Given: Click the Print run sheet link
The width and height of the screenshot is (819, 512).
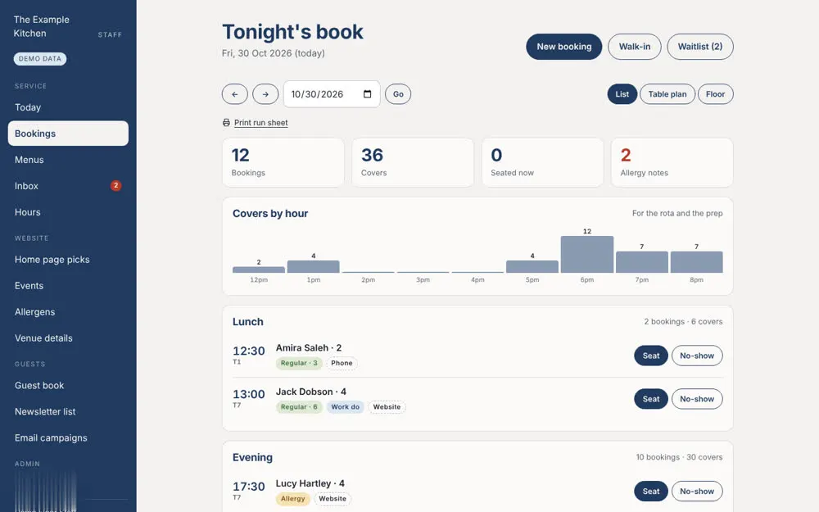Looking at the screenshot, I should point(260,123).
